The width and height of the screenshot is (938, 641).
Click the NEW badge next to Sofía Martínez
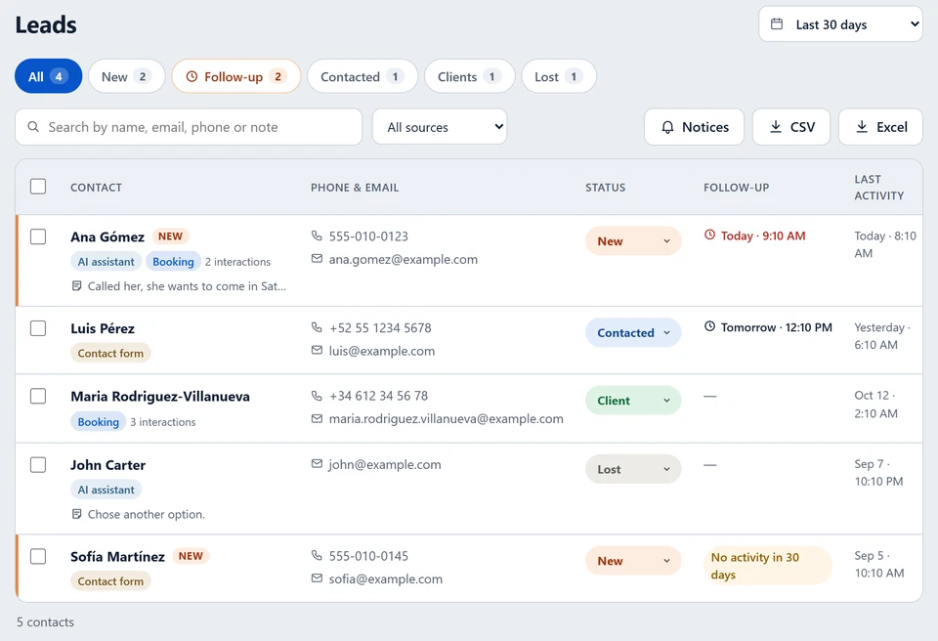coord(191,556)
